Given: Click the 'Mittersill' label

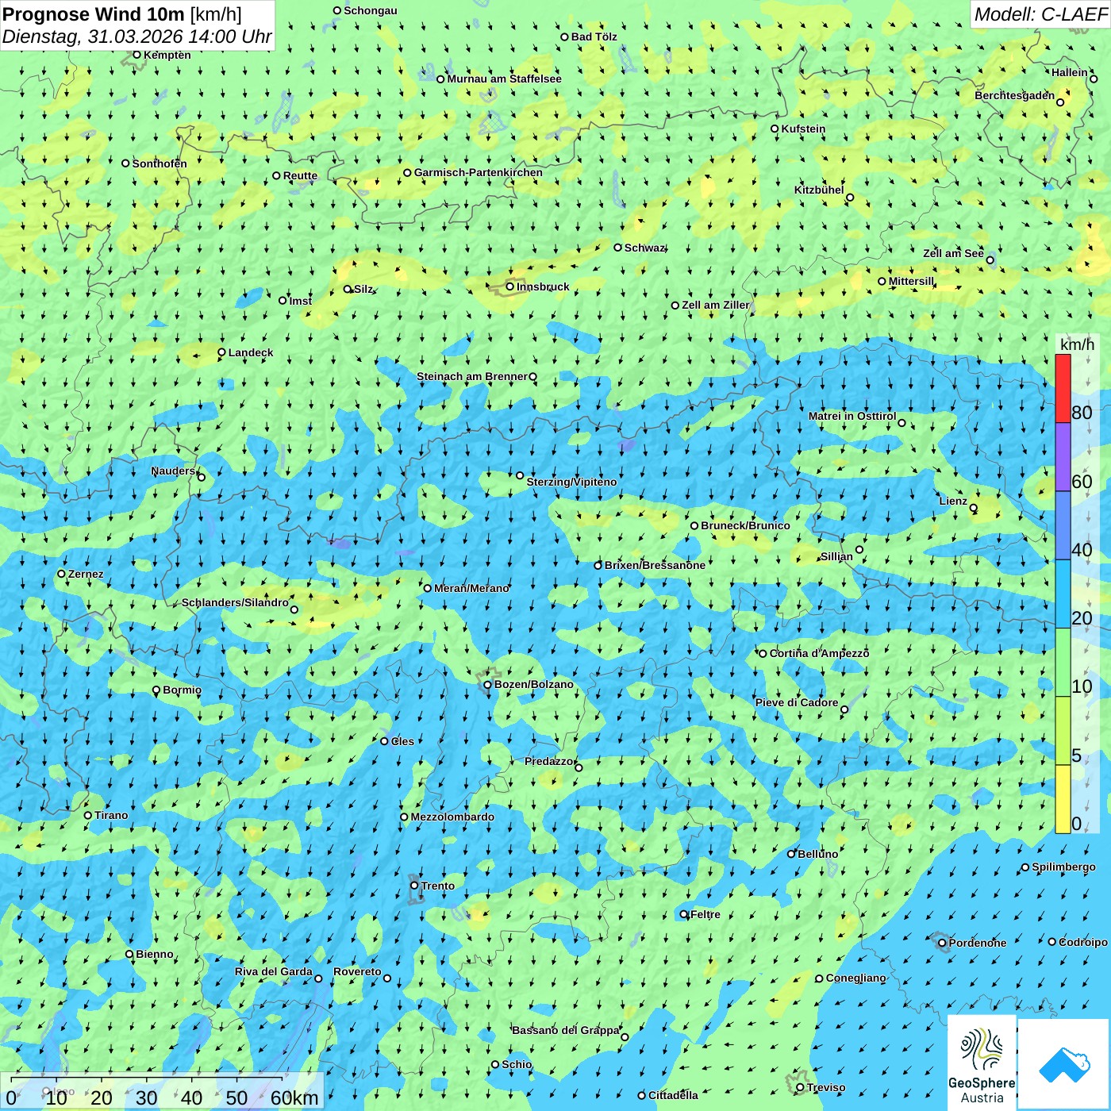Looking at the screenshot, I should point(911,281).
